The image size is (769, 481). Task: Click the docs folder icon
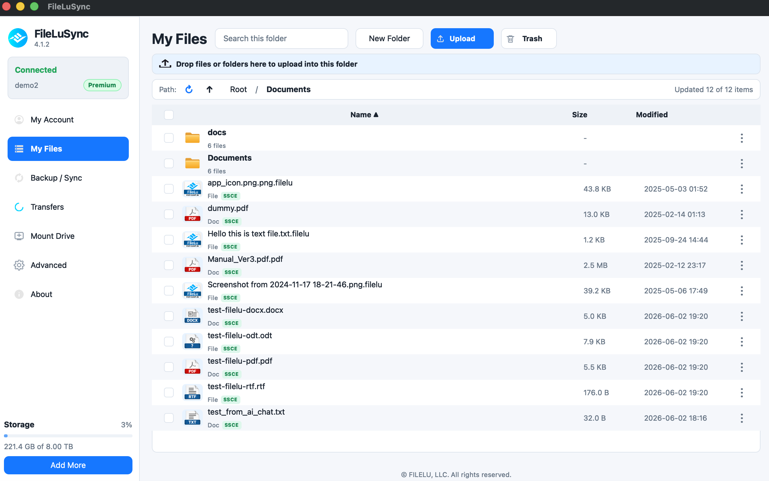[x=192, y=138]
